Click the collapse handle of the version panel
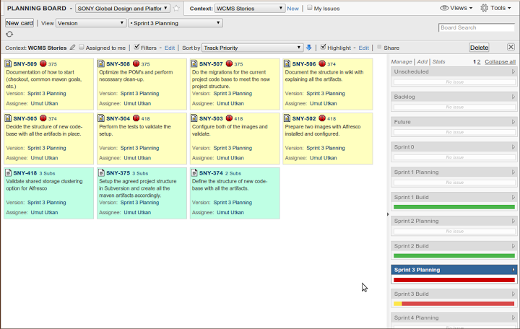 388,214
